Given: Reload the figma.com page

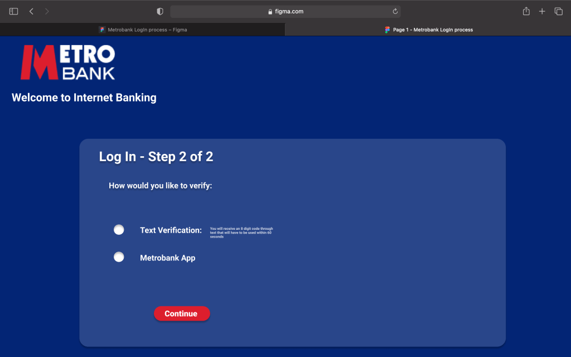Looking at the screenshot, I should (x=395, y=11).
